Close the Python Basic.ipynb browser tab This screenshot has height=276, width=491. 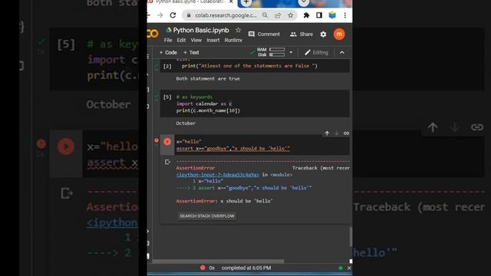(x=231, y=2)
